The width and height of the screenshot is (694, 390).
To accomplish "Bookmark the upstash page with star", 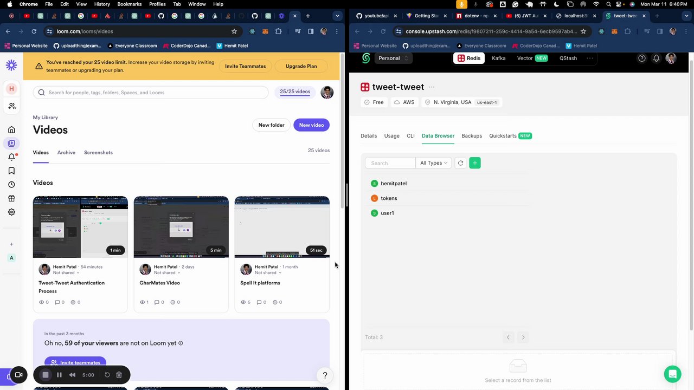I will tap(583, 31).
